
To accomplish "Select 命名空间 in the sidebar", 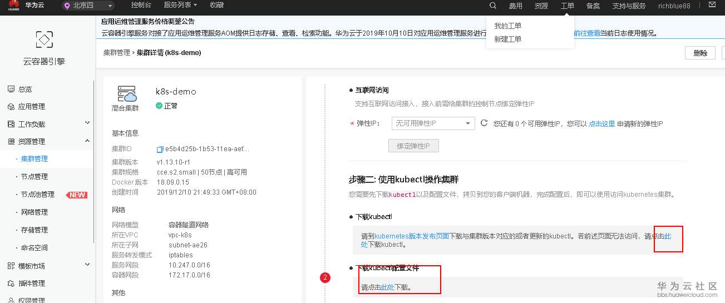I will (34, 248).
